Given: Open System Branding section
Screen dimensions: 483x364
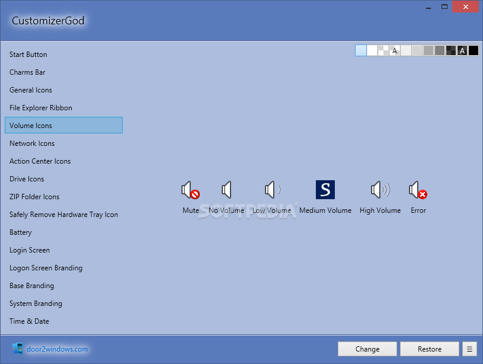Looking at the screenshot, I should 64,304.
